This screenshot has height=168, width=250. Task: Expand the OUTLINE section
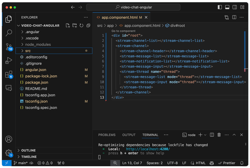(x=54, y=150)
